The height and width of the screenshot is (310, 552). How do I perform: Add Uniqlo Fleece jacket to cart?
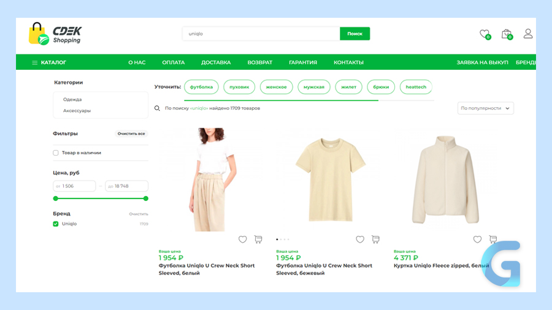click(493, 240)
